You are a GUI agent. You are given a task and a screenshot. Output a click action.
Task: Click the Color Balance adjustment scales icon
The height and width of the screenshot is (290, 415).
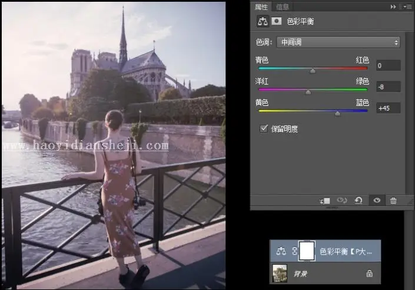(263, 21)
